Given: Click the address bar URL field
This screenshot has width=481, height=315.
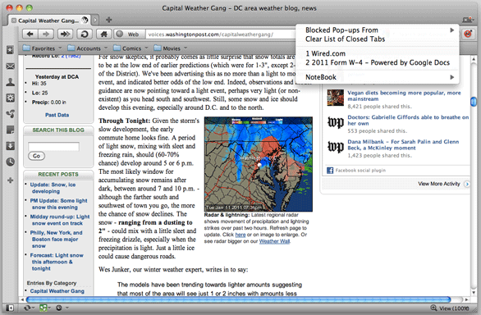Looking at the screenshot, I should click(221, 34).
